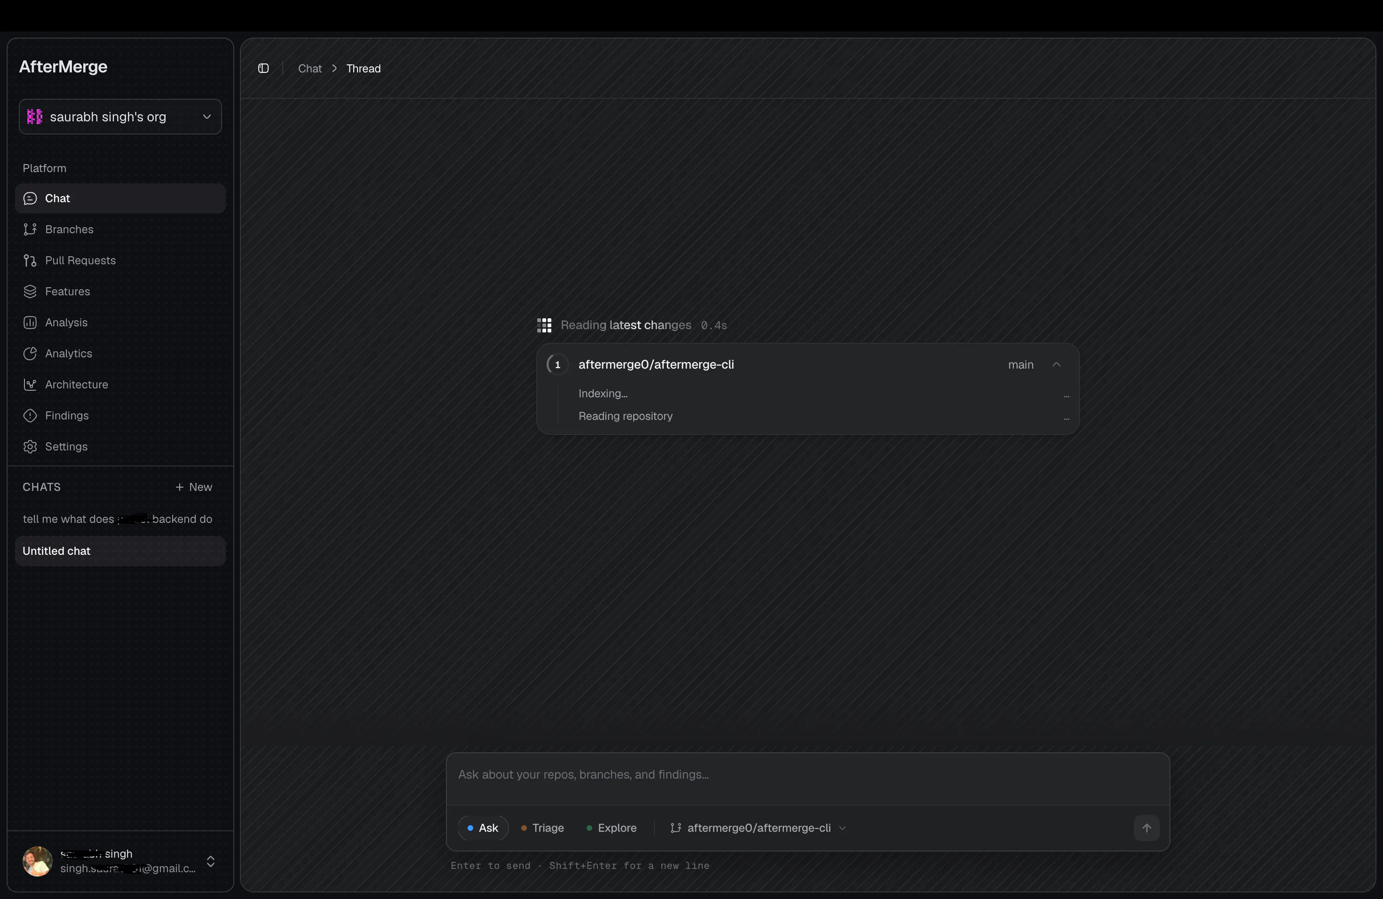Select the Ask mode

click(x=483, y=828)
